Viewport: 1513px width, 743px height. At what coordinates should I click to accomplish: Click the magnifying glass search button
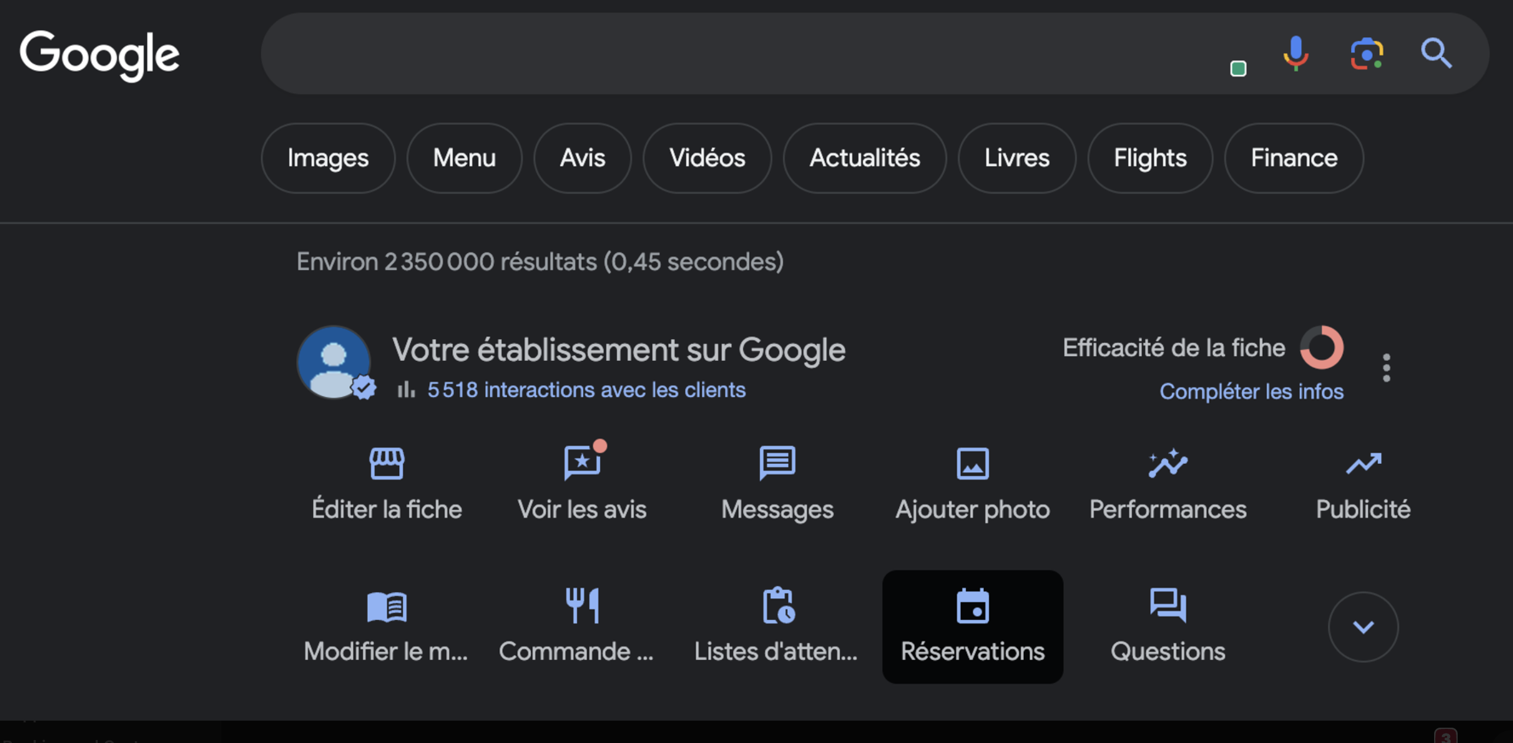click(x=1436, y=54)
